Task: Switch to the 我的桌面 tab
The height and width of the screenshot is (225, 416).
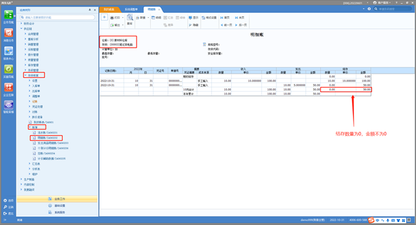Action: click(x=109, y=9)
